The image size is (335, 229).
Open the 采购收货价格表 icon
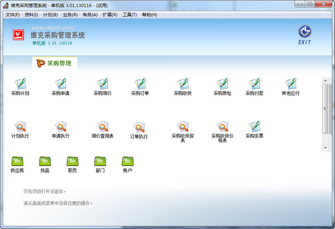pos(222,131)
